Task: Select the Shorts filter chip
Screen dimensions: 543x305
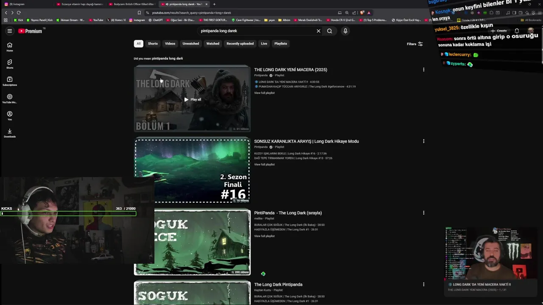Action: tap(153, 44)
